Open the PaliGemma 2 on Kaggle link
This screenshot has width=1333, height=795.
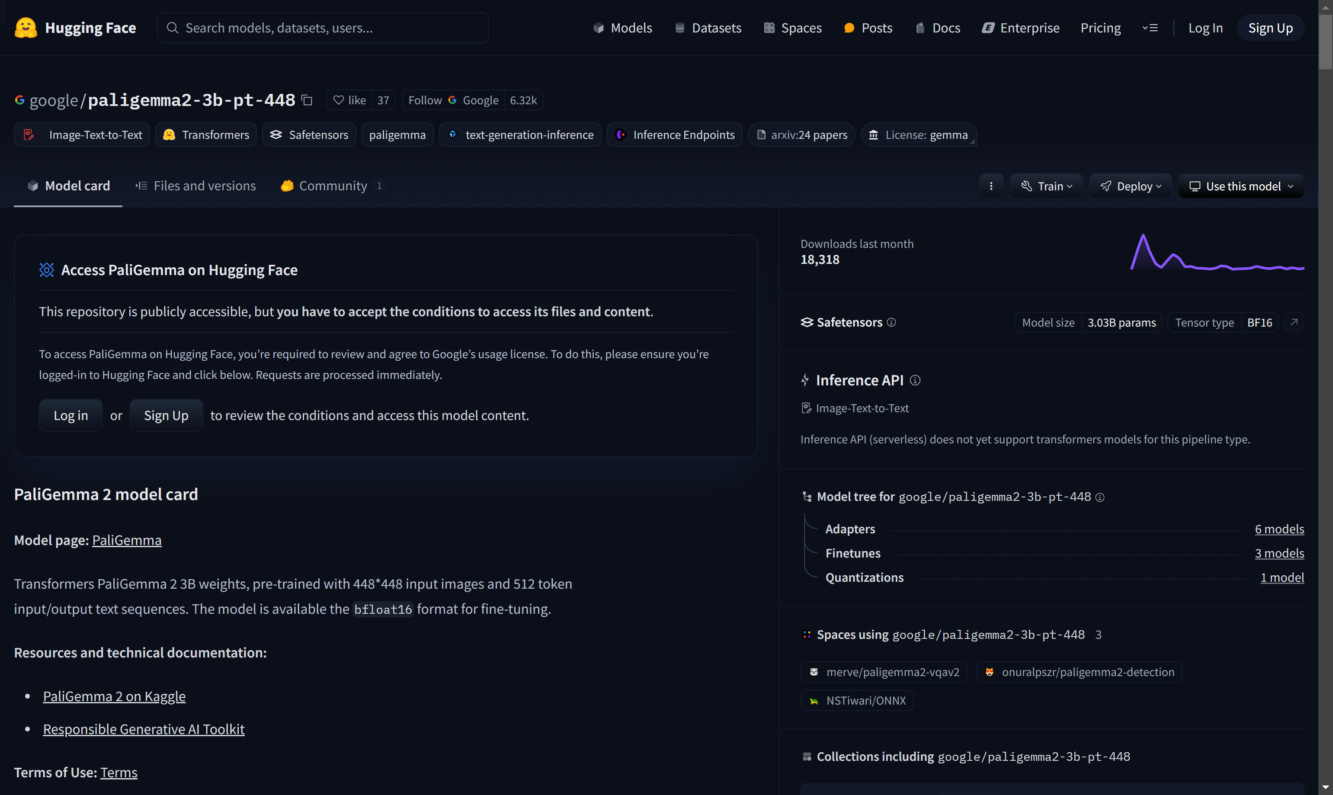click(x=114, y=696)
